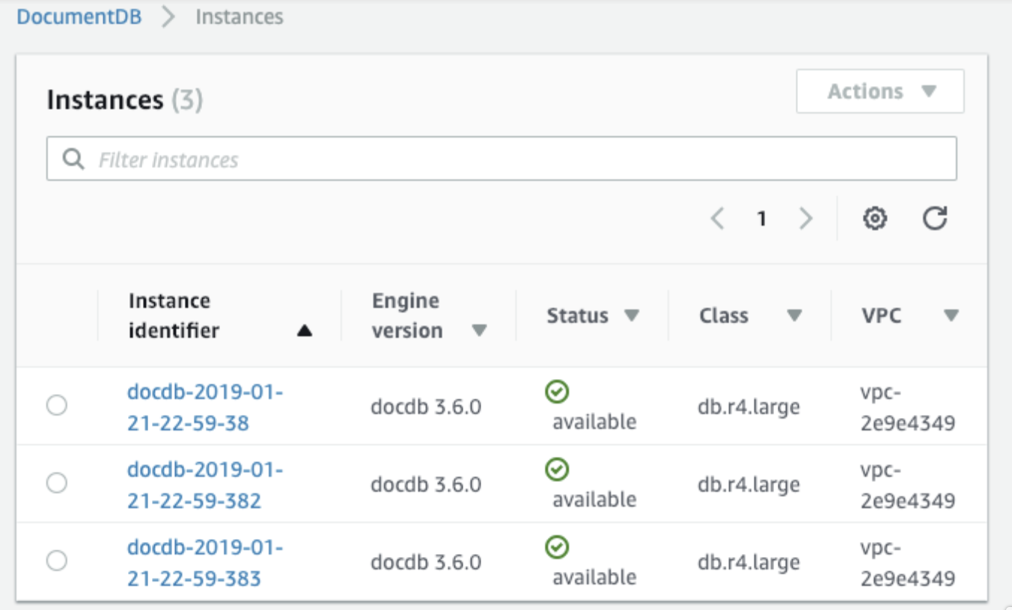The image size is (1012, 610).
Task: Sort by Instance identifier column arrow
Action: (x=304, y=331)
